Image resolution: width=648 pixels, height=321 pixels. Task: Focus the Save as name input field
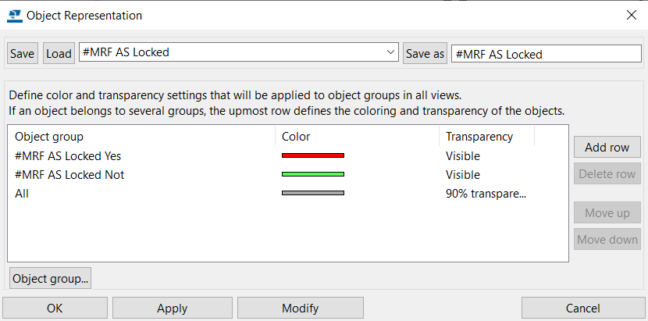click(x=547, y=54)
